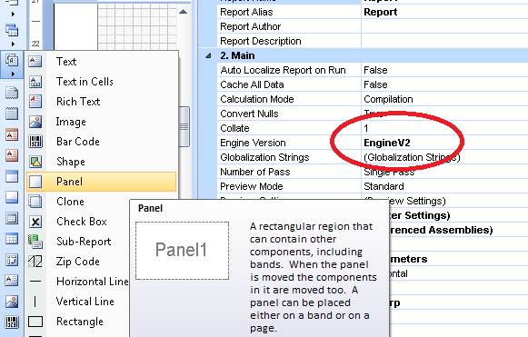528x337 pixels.
Task: Click the Compilation value cell
Action: [444, 99]
